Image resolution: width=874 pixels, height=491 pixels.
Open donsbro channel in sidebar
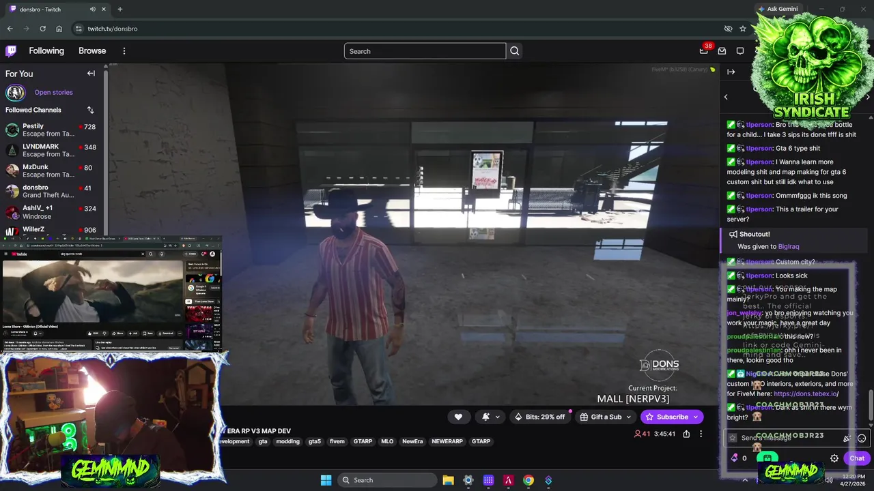tap(51, 192)
